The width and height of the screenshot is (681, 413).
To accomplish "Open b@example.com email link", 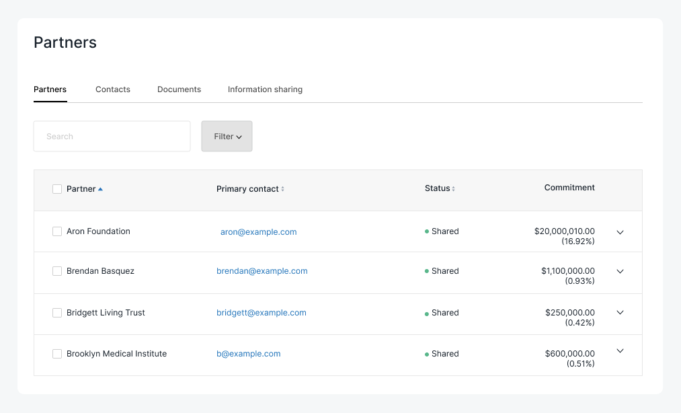I will coord(249,354).
